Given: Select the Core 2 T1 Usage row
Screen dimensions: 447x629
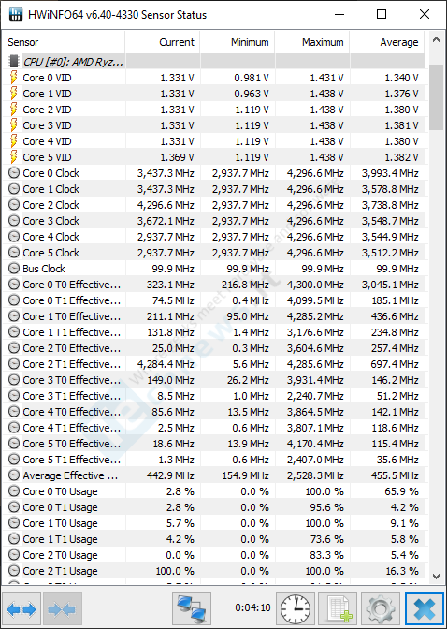Looking at the screenshot, I should pyautogui.click(x=214, y=571).
